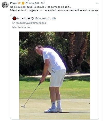
Task: Click the quoted 'Mientras tanto...' text
Action: [x=22, y=27]
